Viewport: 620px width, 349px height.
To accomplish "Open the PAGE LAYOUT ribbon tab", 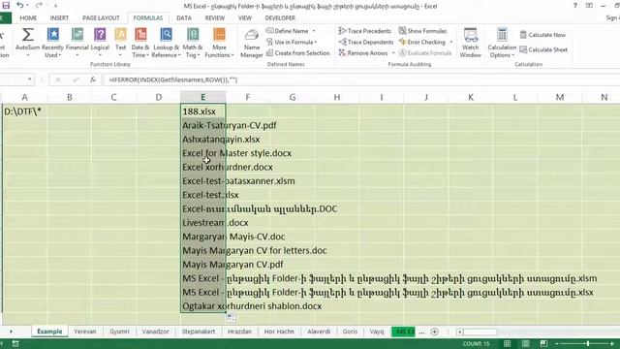I will pyautogui.click(x=101, y=18).
